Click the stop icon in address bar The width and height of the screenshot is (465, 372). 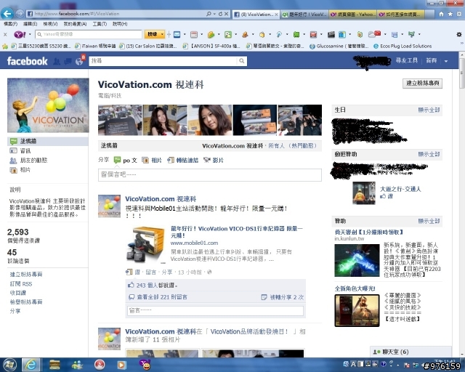point(226,14)
